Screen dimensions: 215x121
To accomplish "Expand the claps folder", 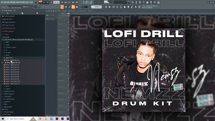I will pyautogui.click(x=7, y=45).
